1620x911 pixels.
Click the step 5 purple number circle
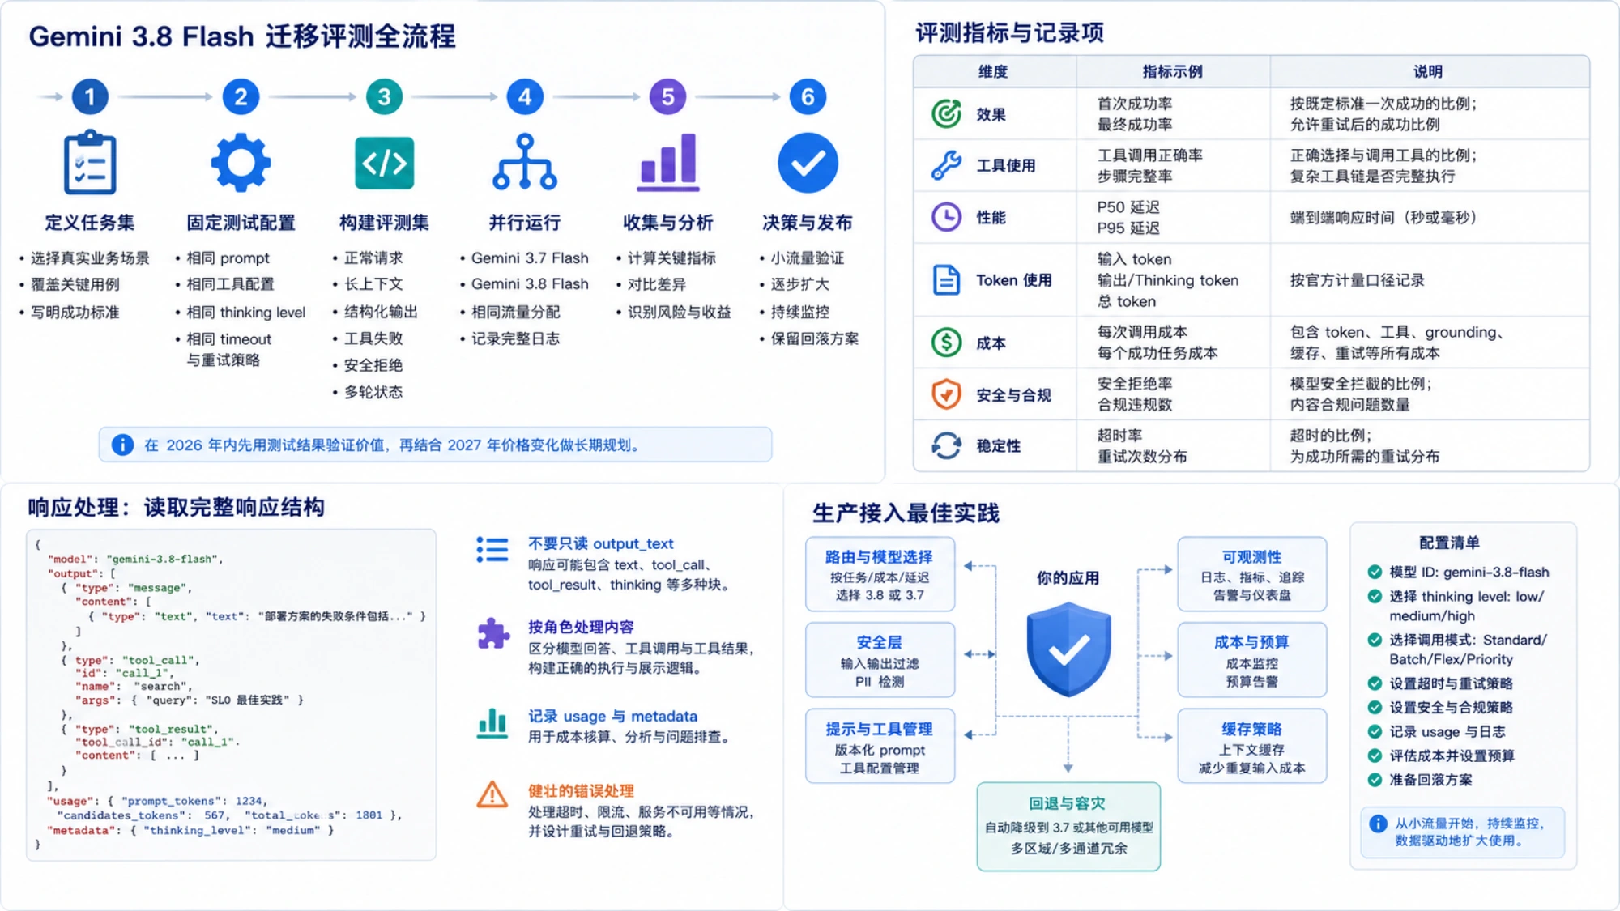[x=667, y=97]
